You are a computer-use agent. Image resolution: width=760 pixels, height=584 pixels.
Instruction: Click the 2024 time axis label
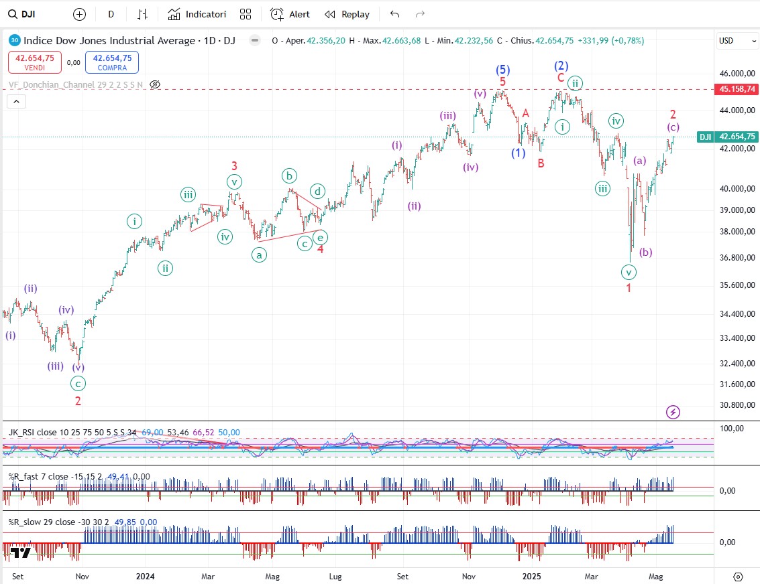[x=146, y=576]
